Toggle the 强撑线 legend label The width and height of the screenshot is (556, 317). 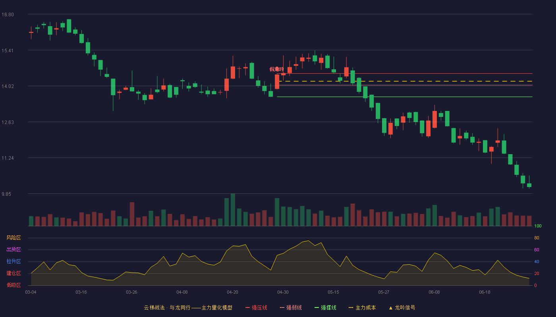click(x=328, y=307)
